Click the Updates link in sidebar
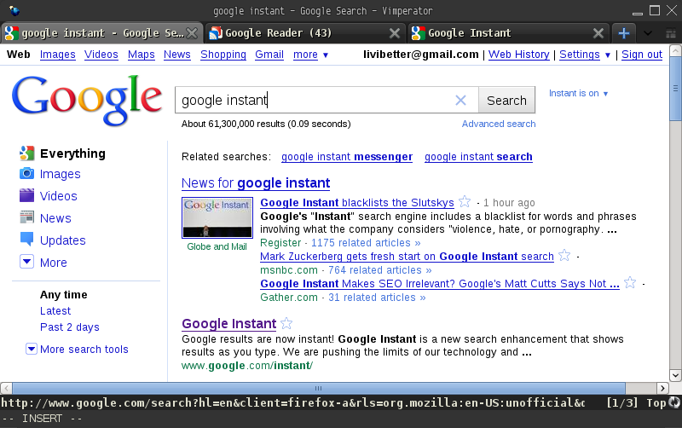 62,240
